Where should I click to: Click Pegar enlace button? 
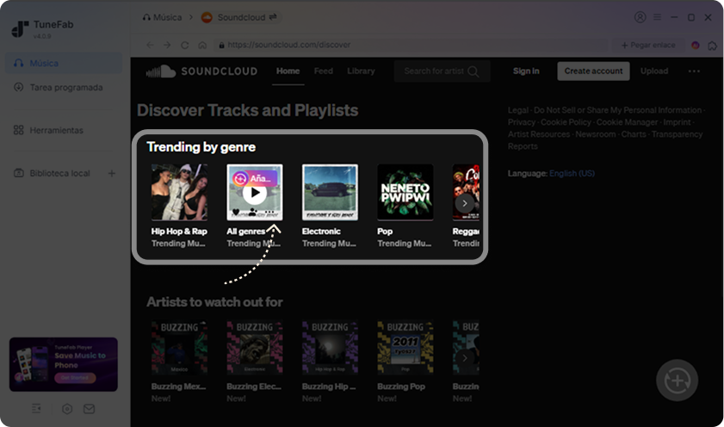point(648,45)
